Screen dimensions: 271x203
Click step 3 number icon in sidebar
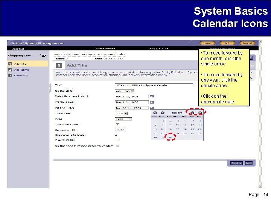click(x=10, y=76)
